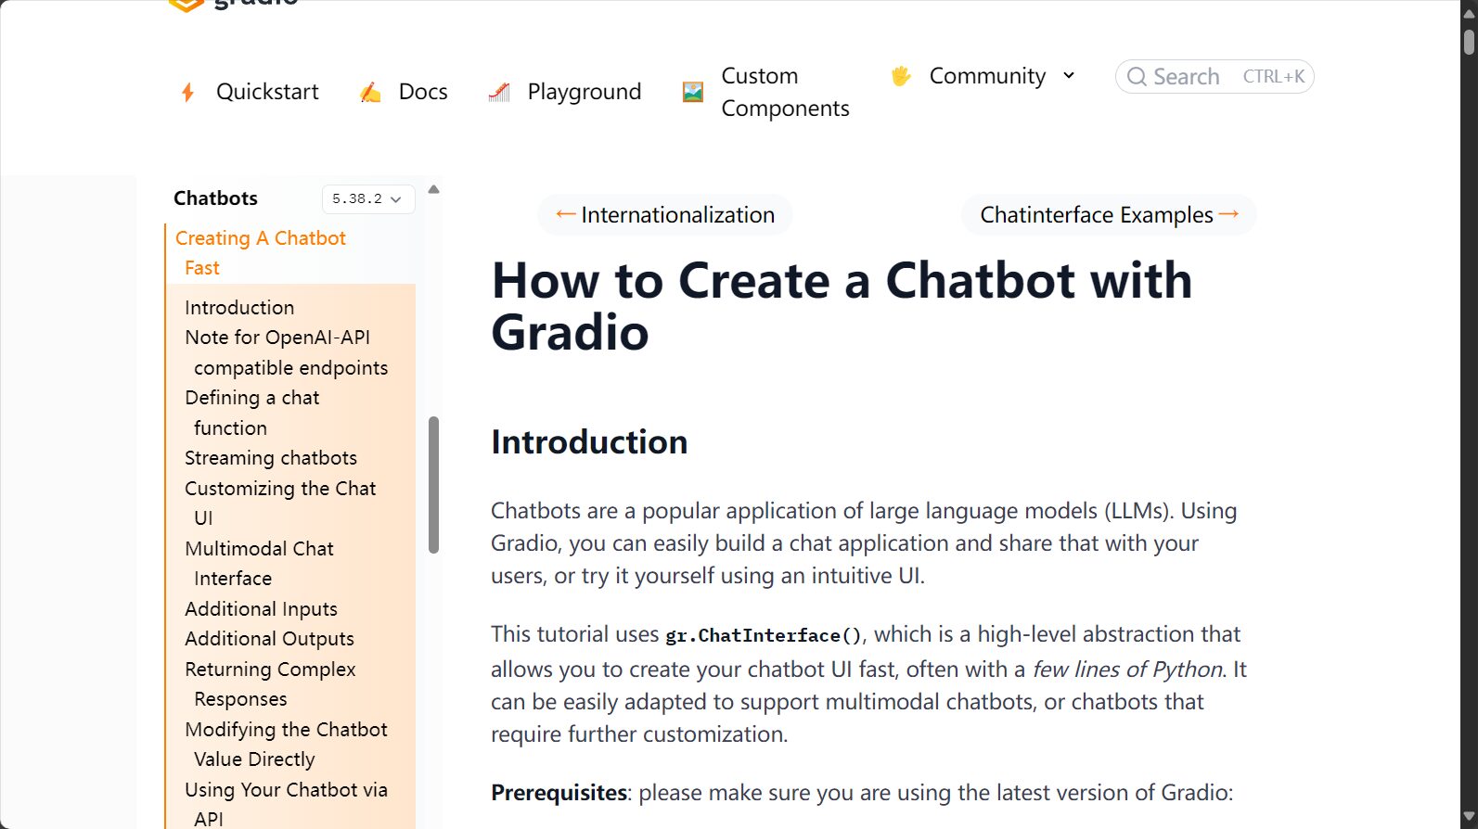The height and width of the screenshot is (829, 1478).
Task: Click the Playground chart icon
Action: (499, 92)
